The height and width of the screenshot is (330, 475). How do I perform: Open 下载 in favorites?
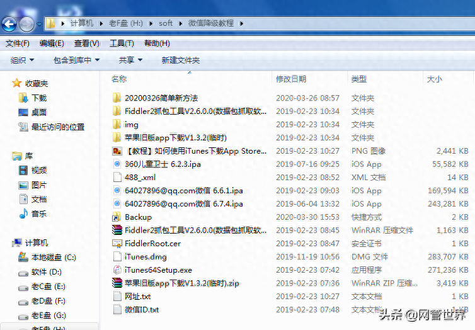point(33,98)
